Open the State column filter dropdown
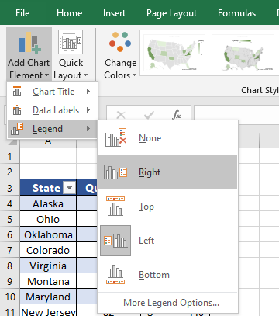The height and width of the screenshot is (316, 279). click(70, 188)
